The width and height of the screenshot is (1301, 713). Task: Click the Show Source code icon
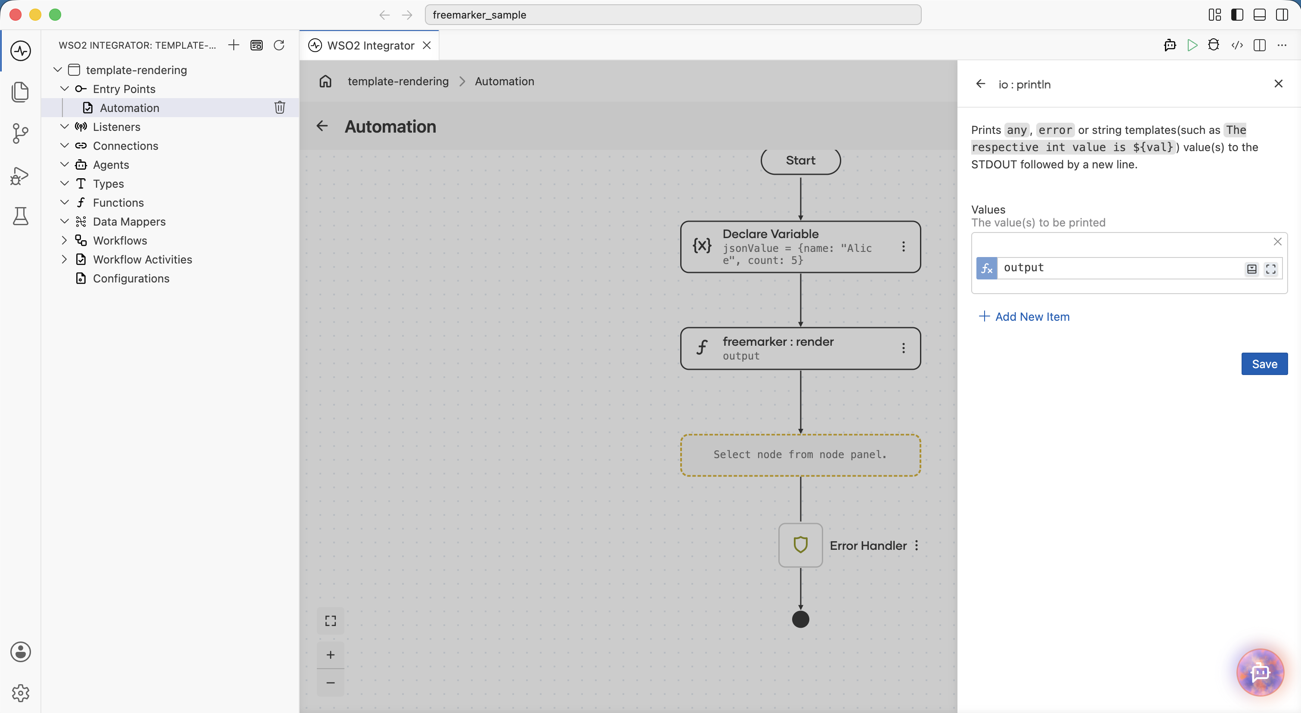coord(1237,45)
